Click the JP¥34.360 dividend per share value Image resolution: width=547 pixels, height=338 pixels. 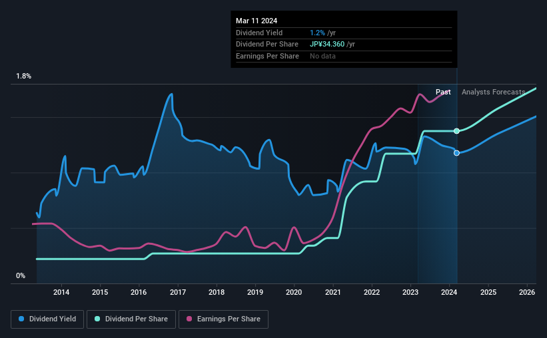click(x=327, y=45)
